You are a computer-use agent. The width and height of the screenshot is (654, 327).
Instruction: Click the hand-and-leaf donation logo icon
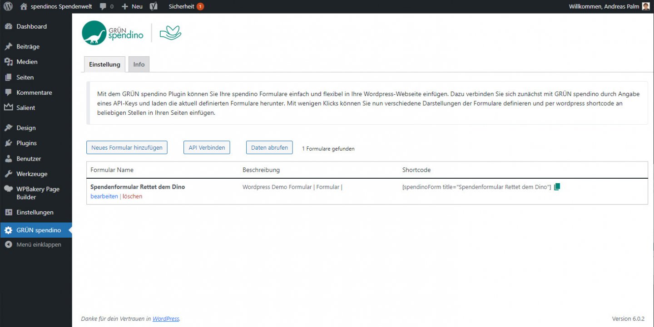(x=171, y=33)
